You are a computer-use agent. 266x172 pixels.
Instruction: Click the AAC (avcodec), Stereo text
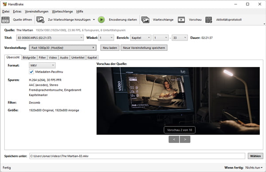pos(43,85)
